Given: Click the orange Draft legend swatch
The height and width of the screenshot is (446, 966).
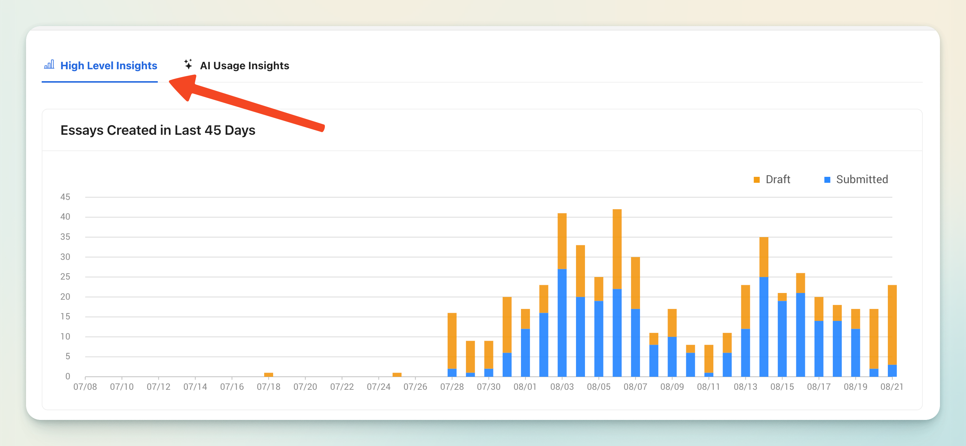Looking at the screenshot, I should point(757,180).
